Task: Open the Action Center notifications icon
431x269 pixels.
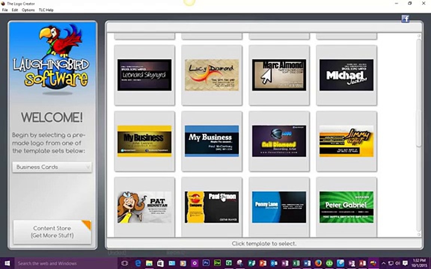Action: pos(405,263)
